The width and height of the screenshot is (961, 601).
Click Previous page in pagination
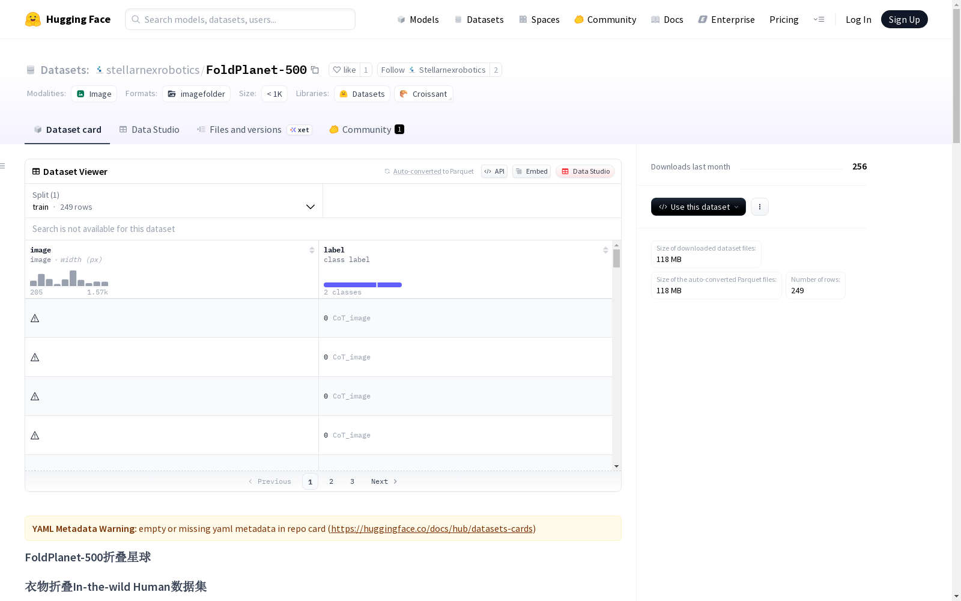coord(270,481)
